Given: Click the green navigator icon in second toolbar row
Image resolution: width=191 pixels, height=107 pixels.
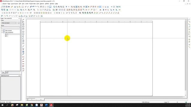Looking at the screenshot, I should pos(7,10).
